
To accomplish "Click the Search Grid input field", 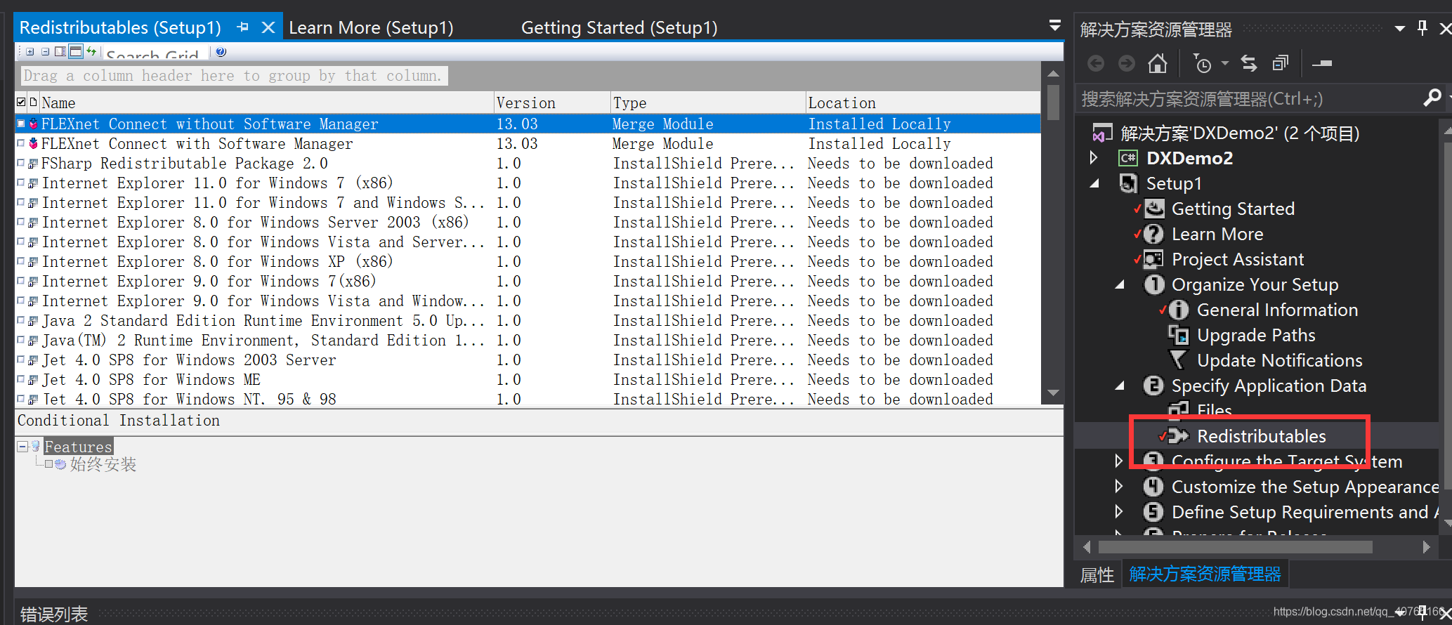I will pos(157,53).
